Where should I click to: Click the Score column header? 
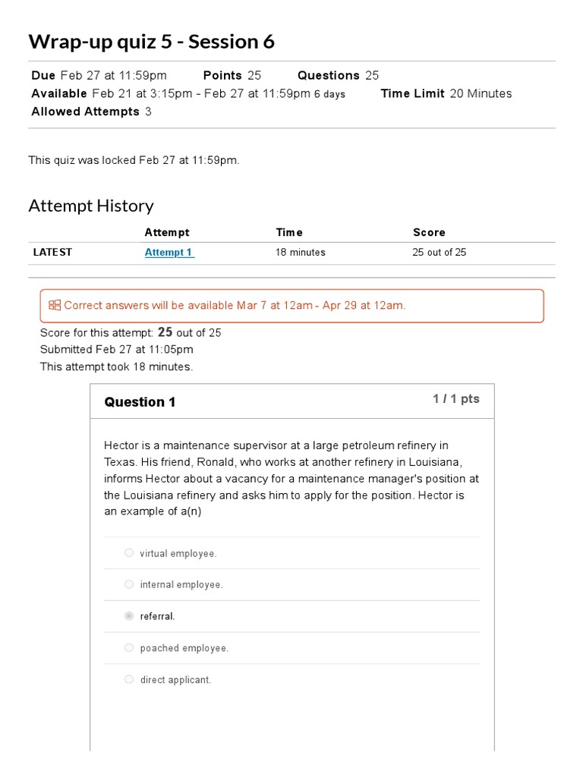coord(429,232)
